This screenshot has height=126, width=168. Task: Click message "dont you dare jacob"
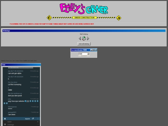pyautogui.click(x=15, y=96)
